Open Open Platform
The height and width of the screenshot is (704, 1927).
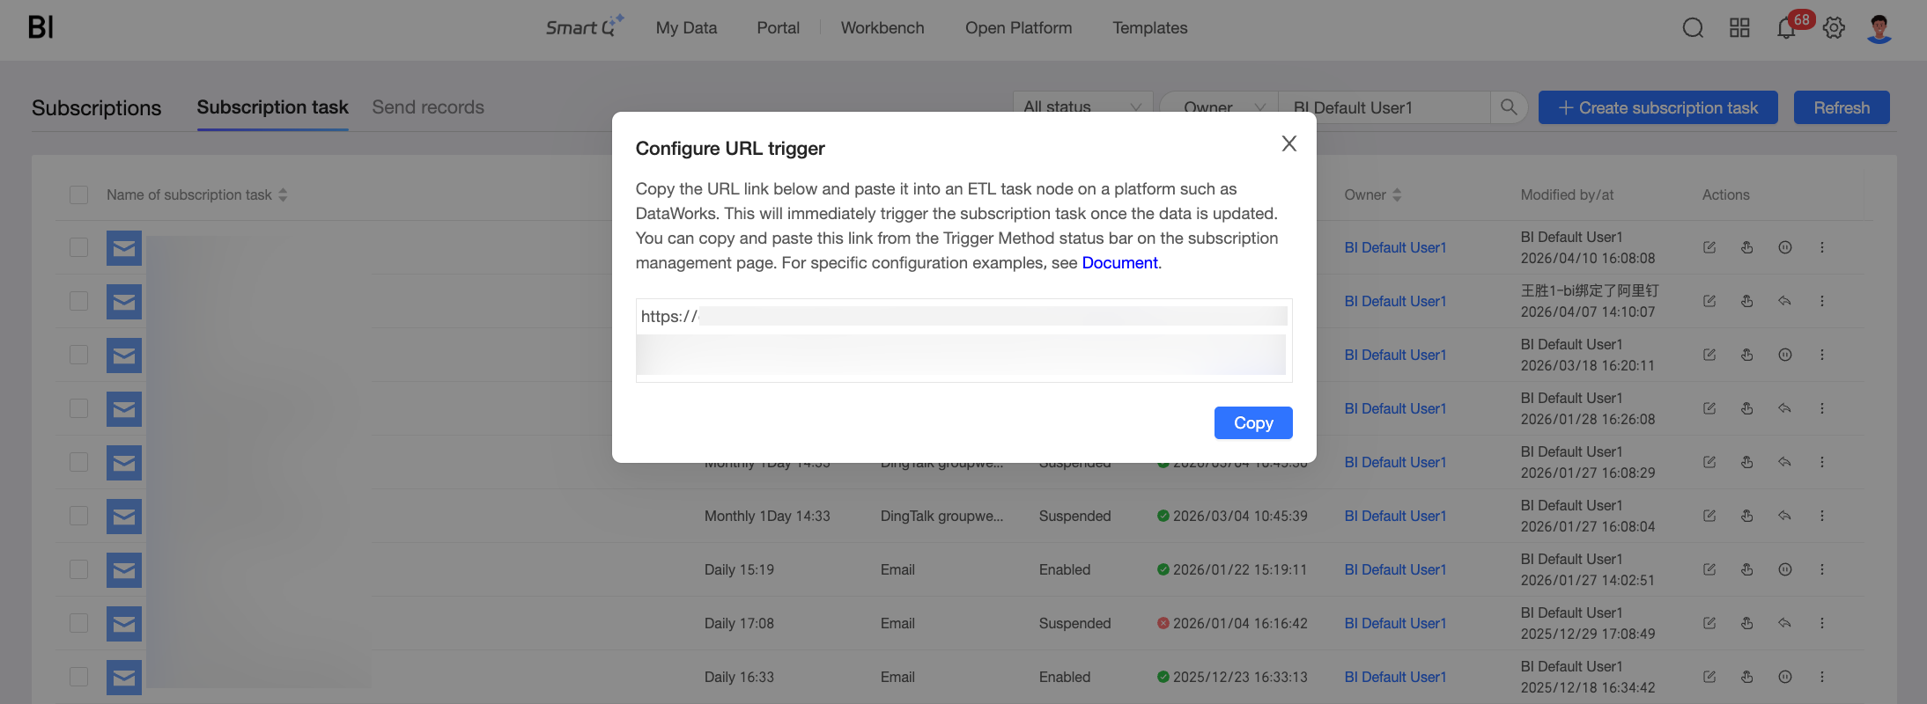[1018, 28]
